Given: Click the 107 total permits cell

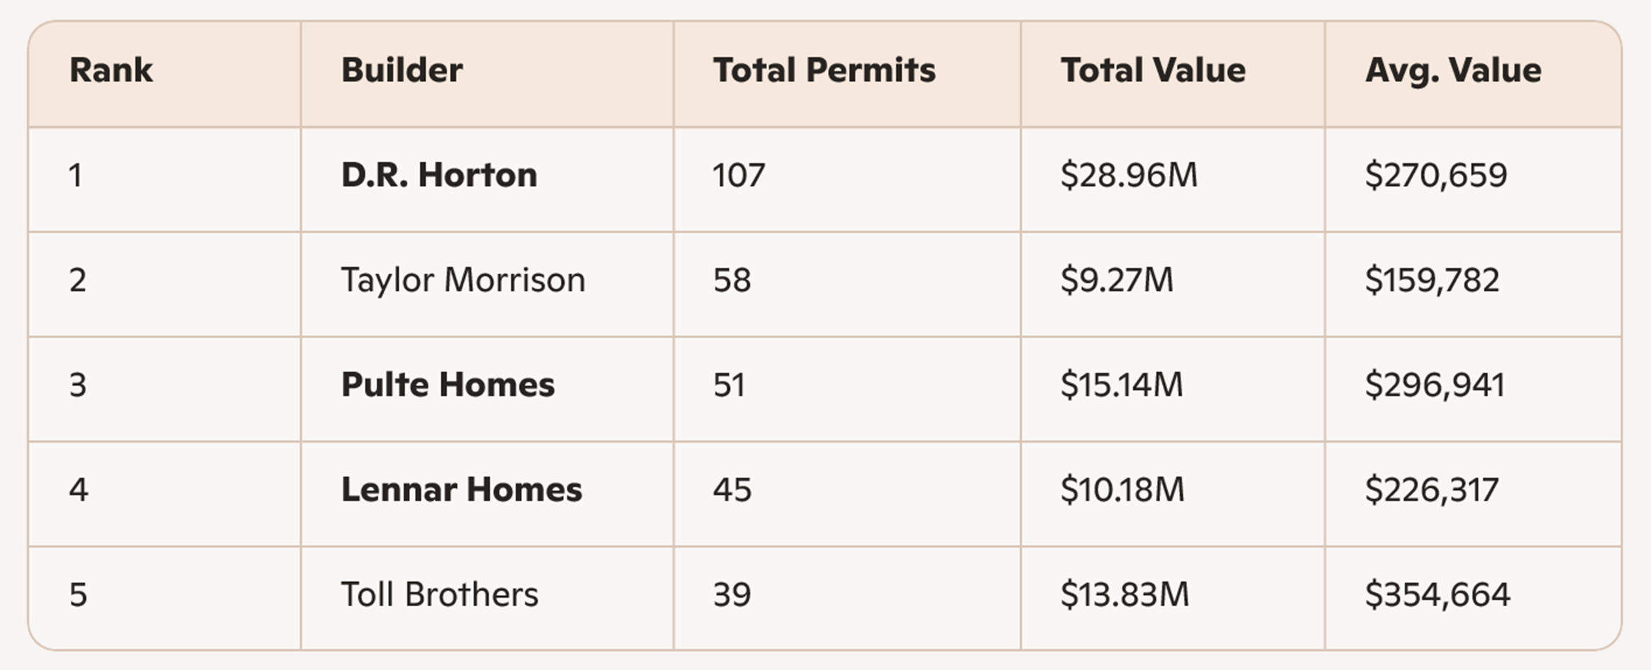Looking at the screenshot, I should point(739,175).
